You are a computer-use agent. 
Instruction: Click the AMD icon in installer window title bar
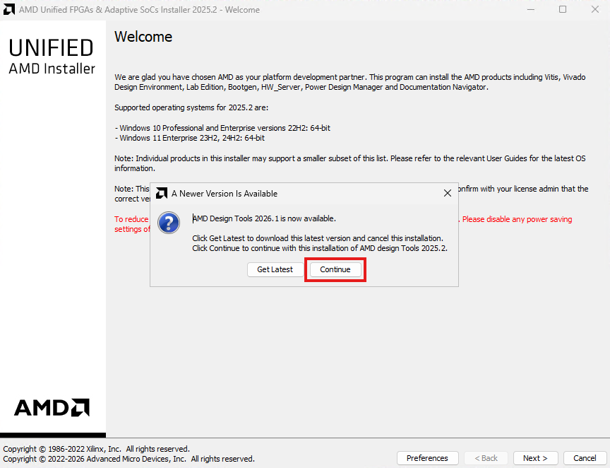[9, 9]
